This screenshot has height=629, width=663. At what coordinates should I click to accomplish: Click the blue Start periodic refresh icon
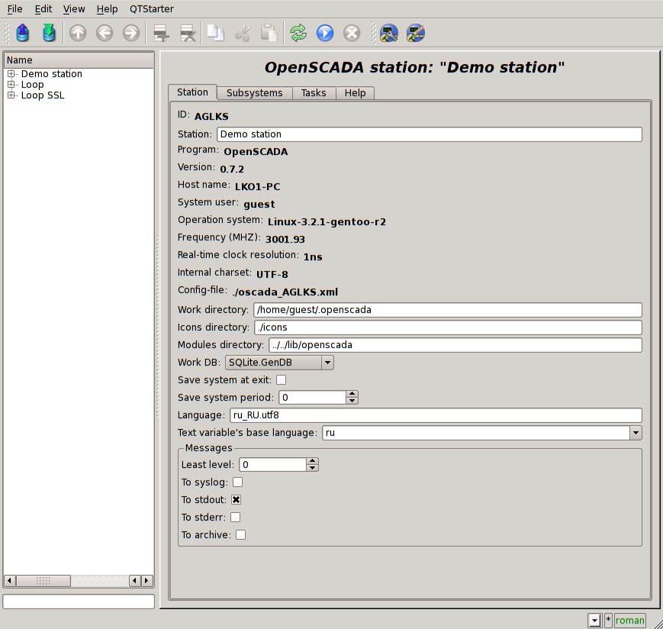[x=325, y=33]
